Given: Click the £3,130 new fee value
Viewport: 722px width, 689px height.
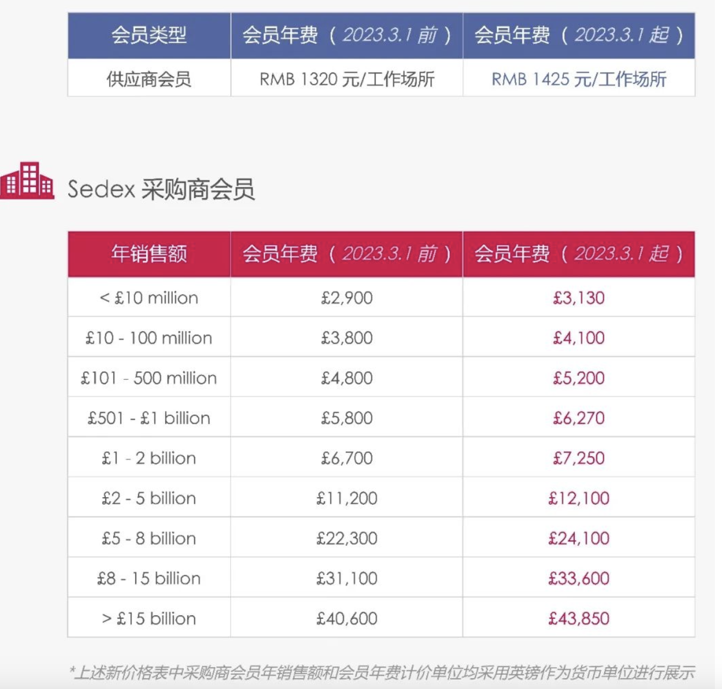Looking at the screenshot, I should [579, 298].
